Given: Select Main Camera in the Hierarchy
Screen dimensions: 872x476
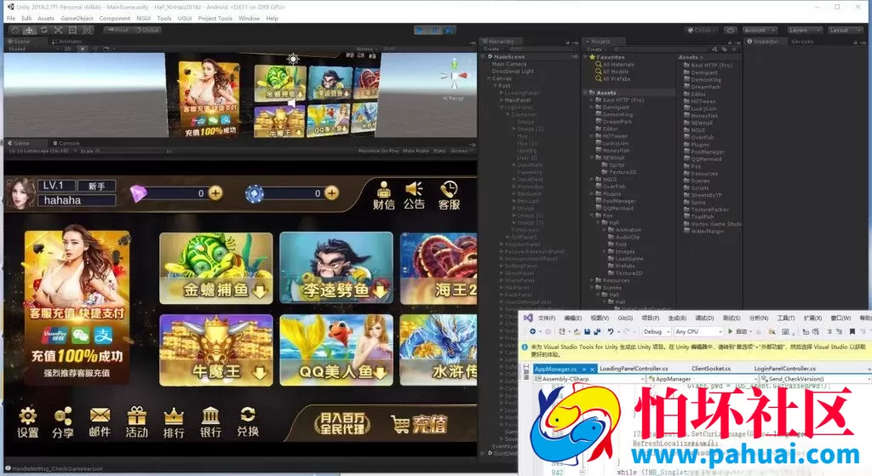Looking at the screenshot, I should click(x=509, y=64).
